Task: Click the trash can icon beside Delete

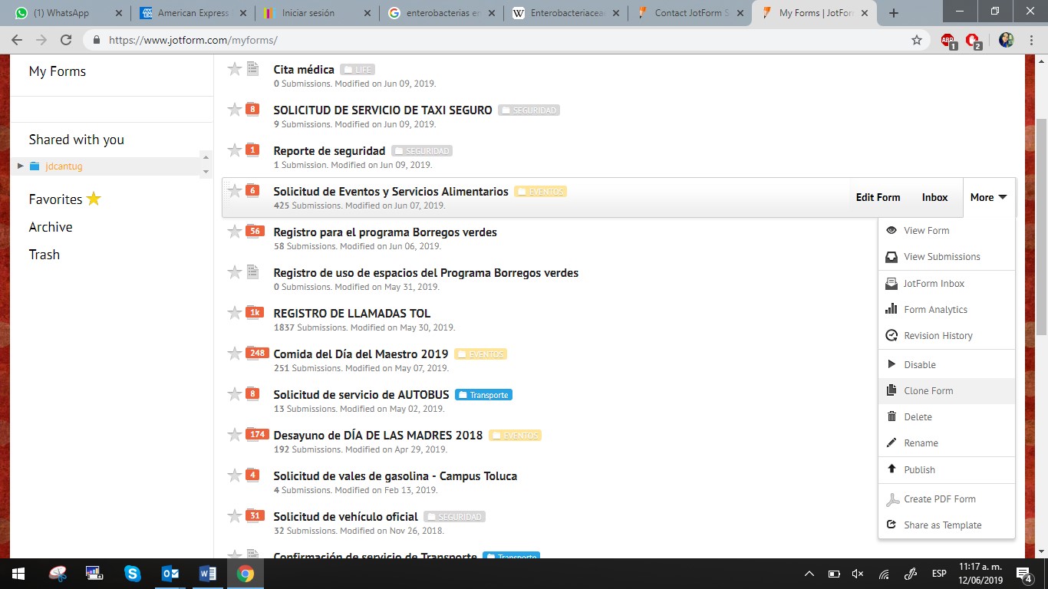Action: (891, 417)
